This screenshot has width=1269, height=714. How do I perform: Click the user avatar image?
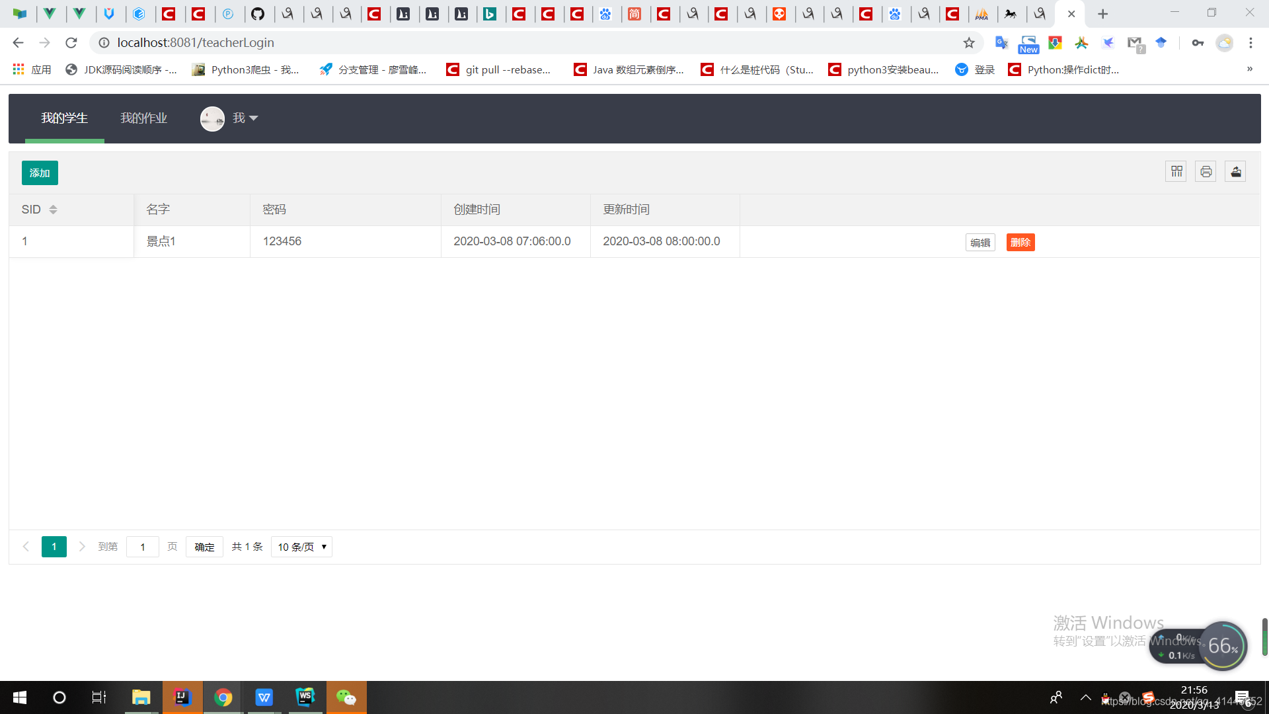(x=212, y=118)
